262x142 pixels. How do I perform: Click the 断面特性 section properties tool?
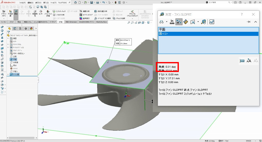coord(35,14)
